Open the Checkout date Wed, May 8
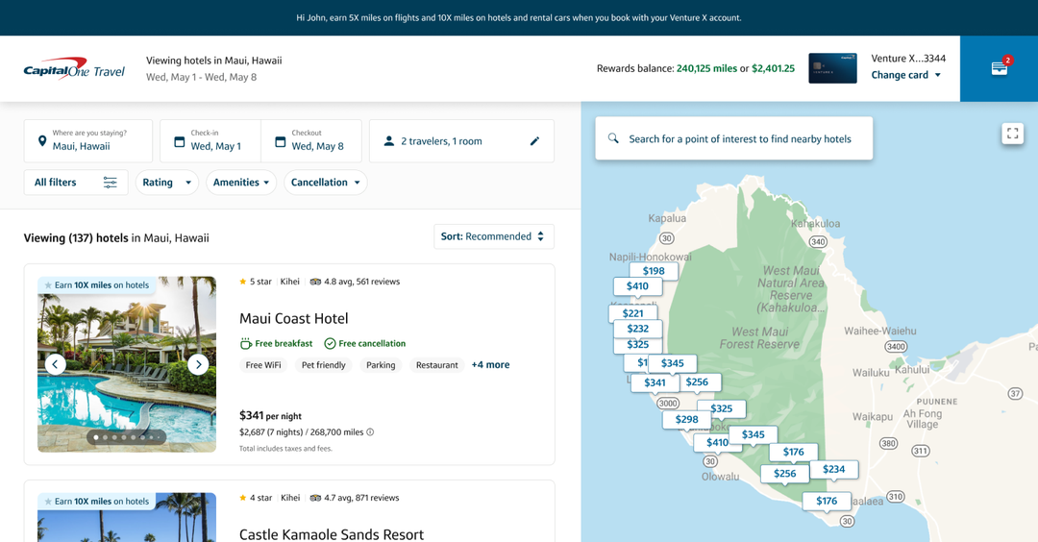Image resolution: width=1038 pixels, height=542 pixels. click(311, 141)
